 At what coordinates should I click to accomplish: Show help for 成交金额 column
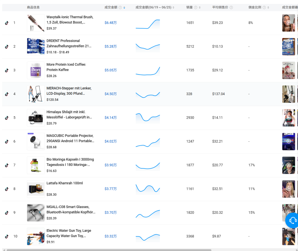tap(120, 7)
